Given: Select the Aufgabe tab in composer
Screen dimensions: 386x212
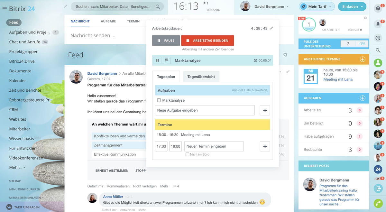Looking at the screenshot, I should click(108, 21).
